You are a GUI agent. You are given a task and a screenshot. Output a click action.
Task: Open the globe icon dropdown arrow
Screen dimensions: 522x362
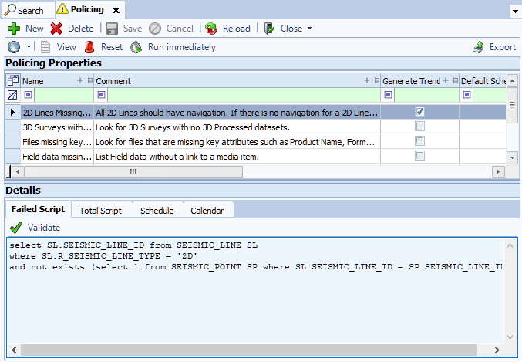pyautogui.click(x=29, y=46)
